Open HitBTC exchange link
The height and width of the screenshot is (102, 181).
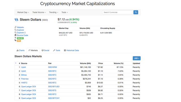point(24,83)
